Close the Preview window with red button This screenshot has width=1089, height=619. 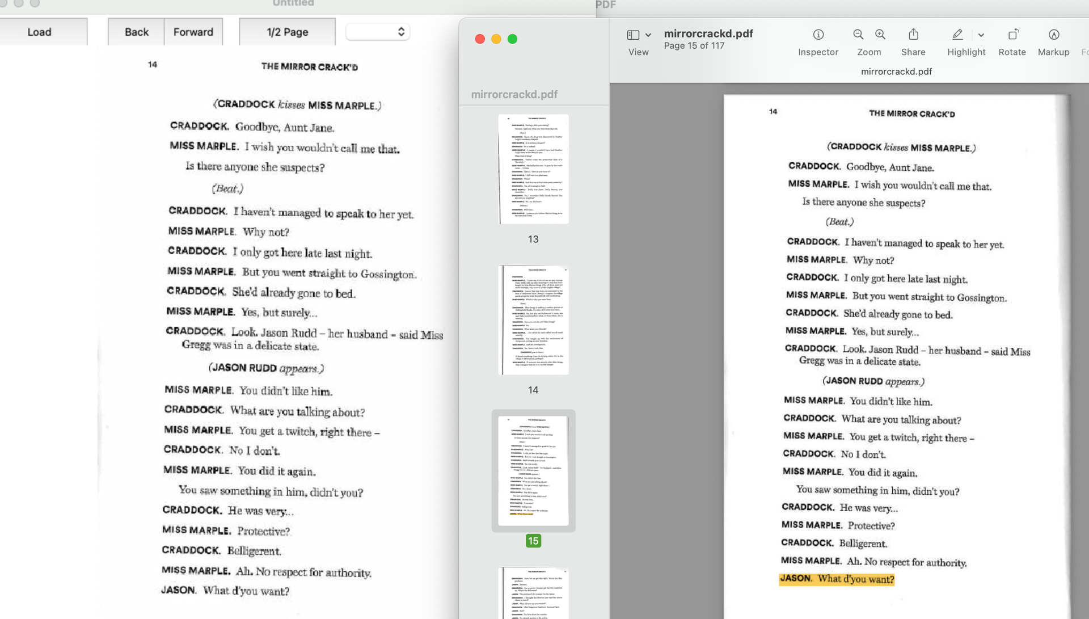480,39
